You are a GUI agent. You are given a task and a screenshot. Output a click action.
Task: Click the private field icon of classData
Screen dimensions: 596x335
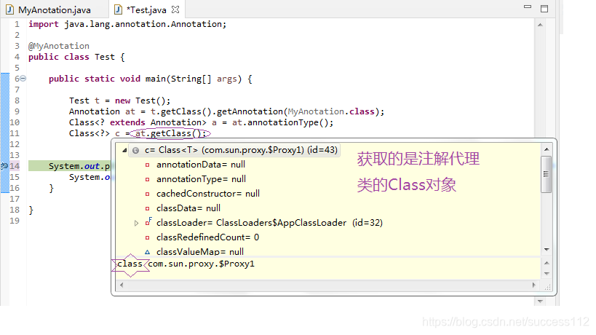tap(148, 209)
